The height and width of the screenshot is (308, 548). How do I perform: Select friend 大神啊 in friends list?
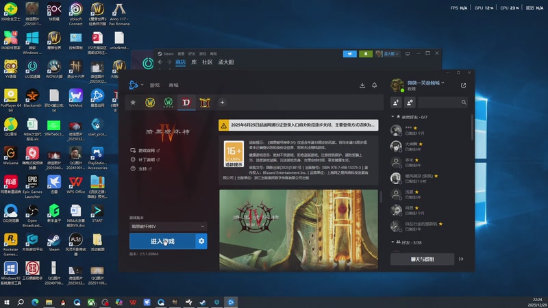click(430, 146)
